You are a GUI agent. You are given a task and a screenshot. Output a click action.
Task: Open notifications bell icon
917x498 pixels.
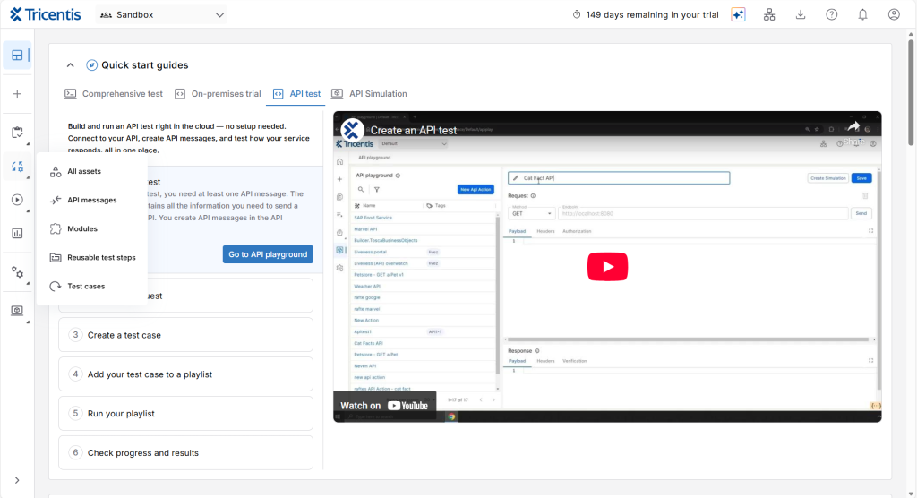[x=862, y=14]
